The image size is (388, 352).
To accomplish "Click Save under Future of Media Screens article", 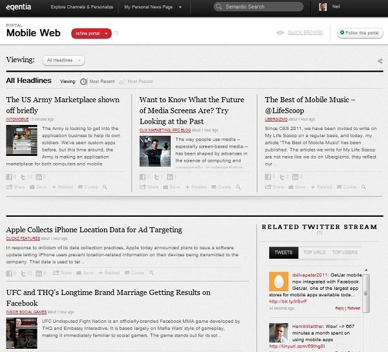I will pos(171,187).
